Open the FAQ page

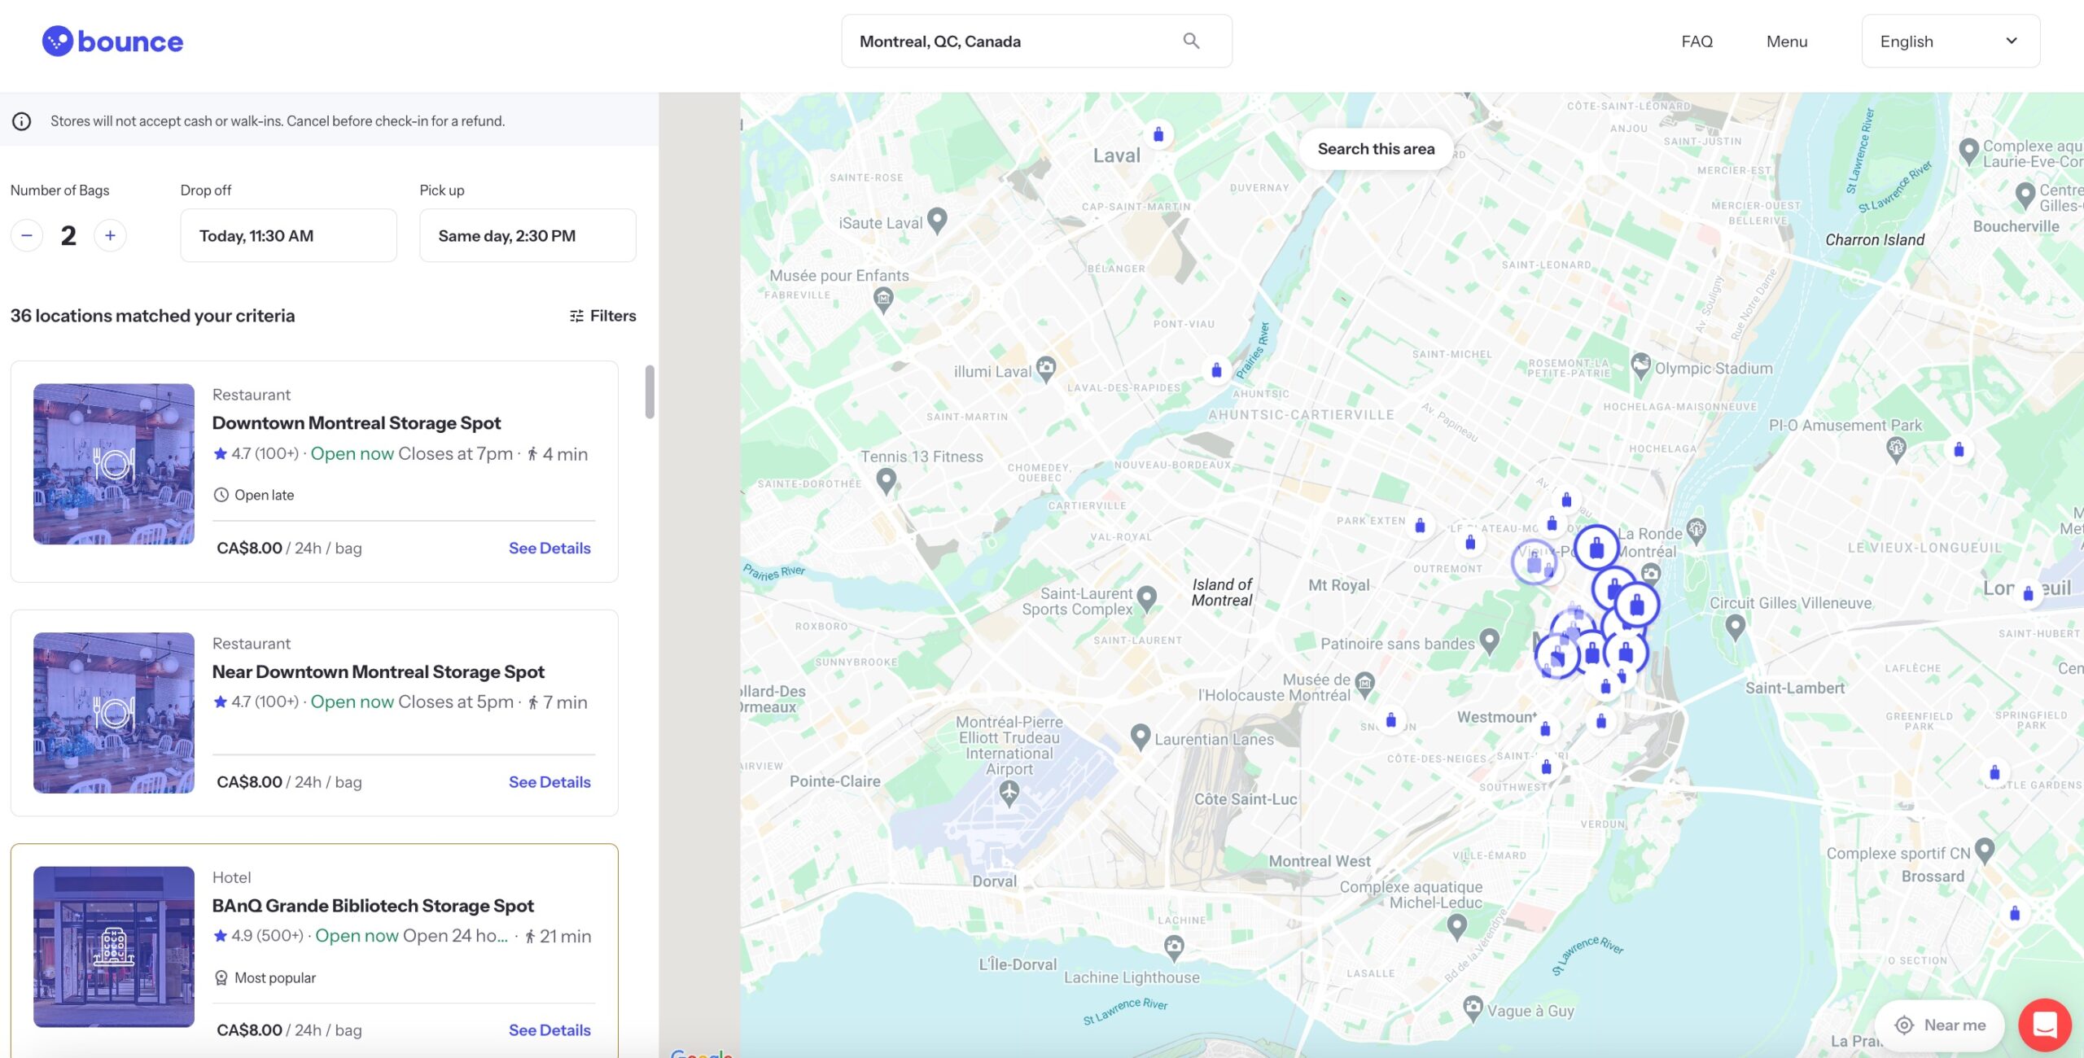pyautogui.click(x=1696, y=41)
